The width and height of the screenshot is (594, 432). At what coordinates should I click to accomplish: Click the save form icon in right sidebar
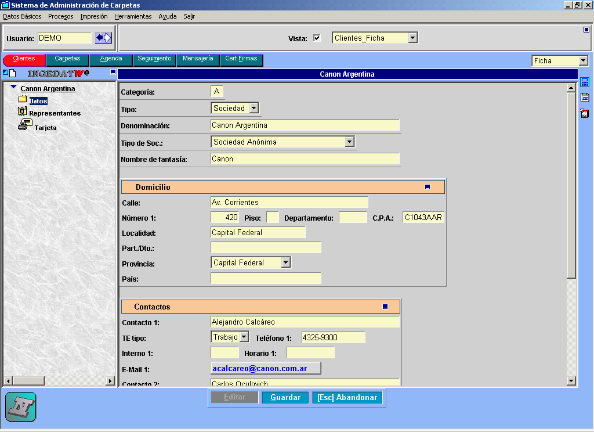click(x=585, y=98)
